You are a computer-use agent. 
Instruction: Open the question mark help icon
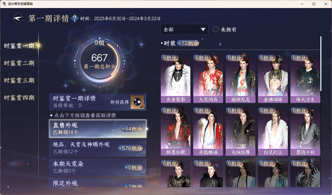pyautogui.click(x=75, y=18)
